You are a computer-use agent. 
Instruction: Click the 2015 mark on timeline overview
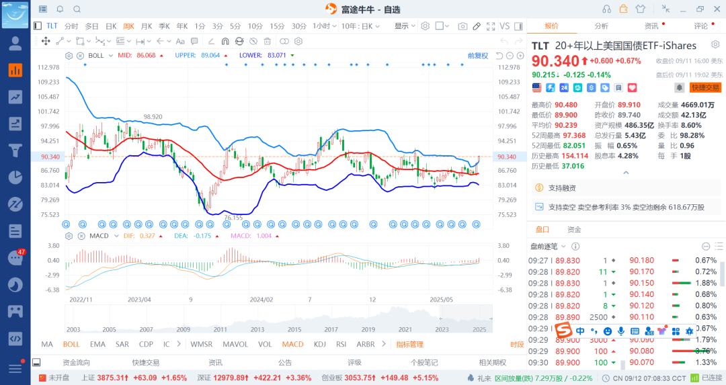294,329
